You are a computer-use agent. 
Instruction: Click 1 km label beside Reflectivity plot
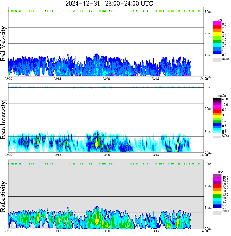tap(208, 207)
